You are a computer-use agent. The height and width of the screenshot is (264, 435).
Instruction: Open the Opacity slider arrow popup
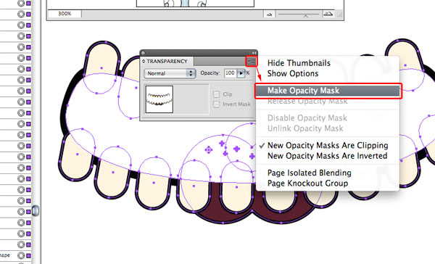[x=241, y=73]
